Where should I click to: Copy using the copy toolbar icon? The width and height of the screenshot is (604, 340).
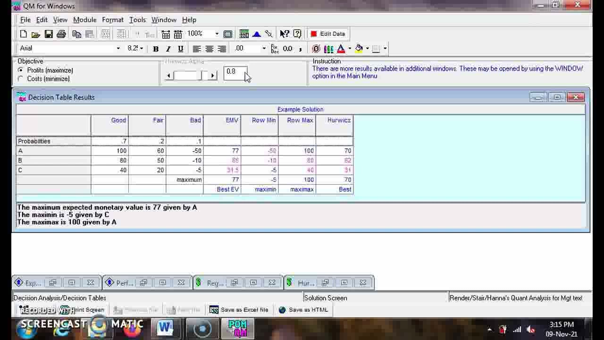point(76,34)
